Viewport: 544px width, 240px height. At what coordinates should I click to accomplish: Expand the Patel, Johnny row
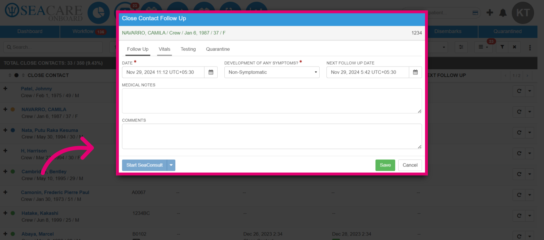tap(5, 89)
